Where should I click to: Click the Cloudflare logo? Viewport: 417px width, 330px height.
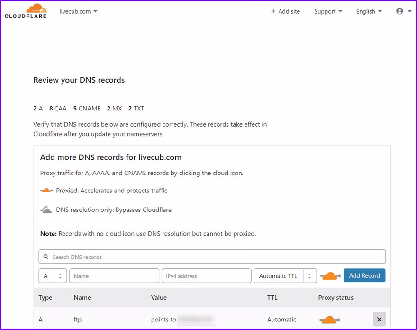[x=26, y=11]
